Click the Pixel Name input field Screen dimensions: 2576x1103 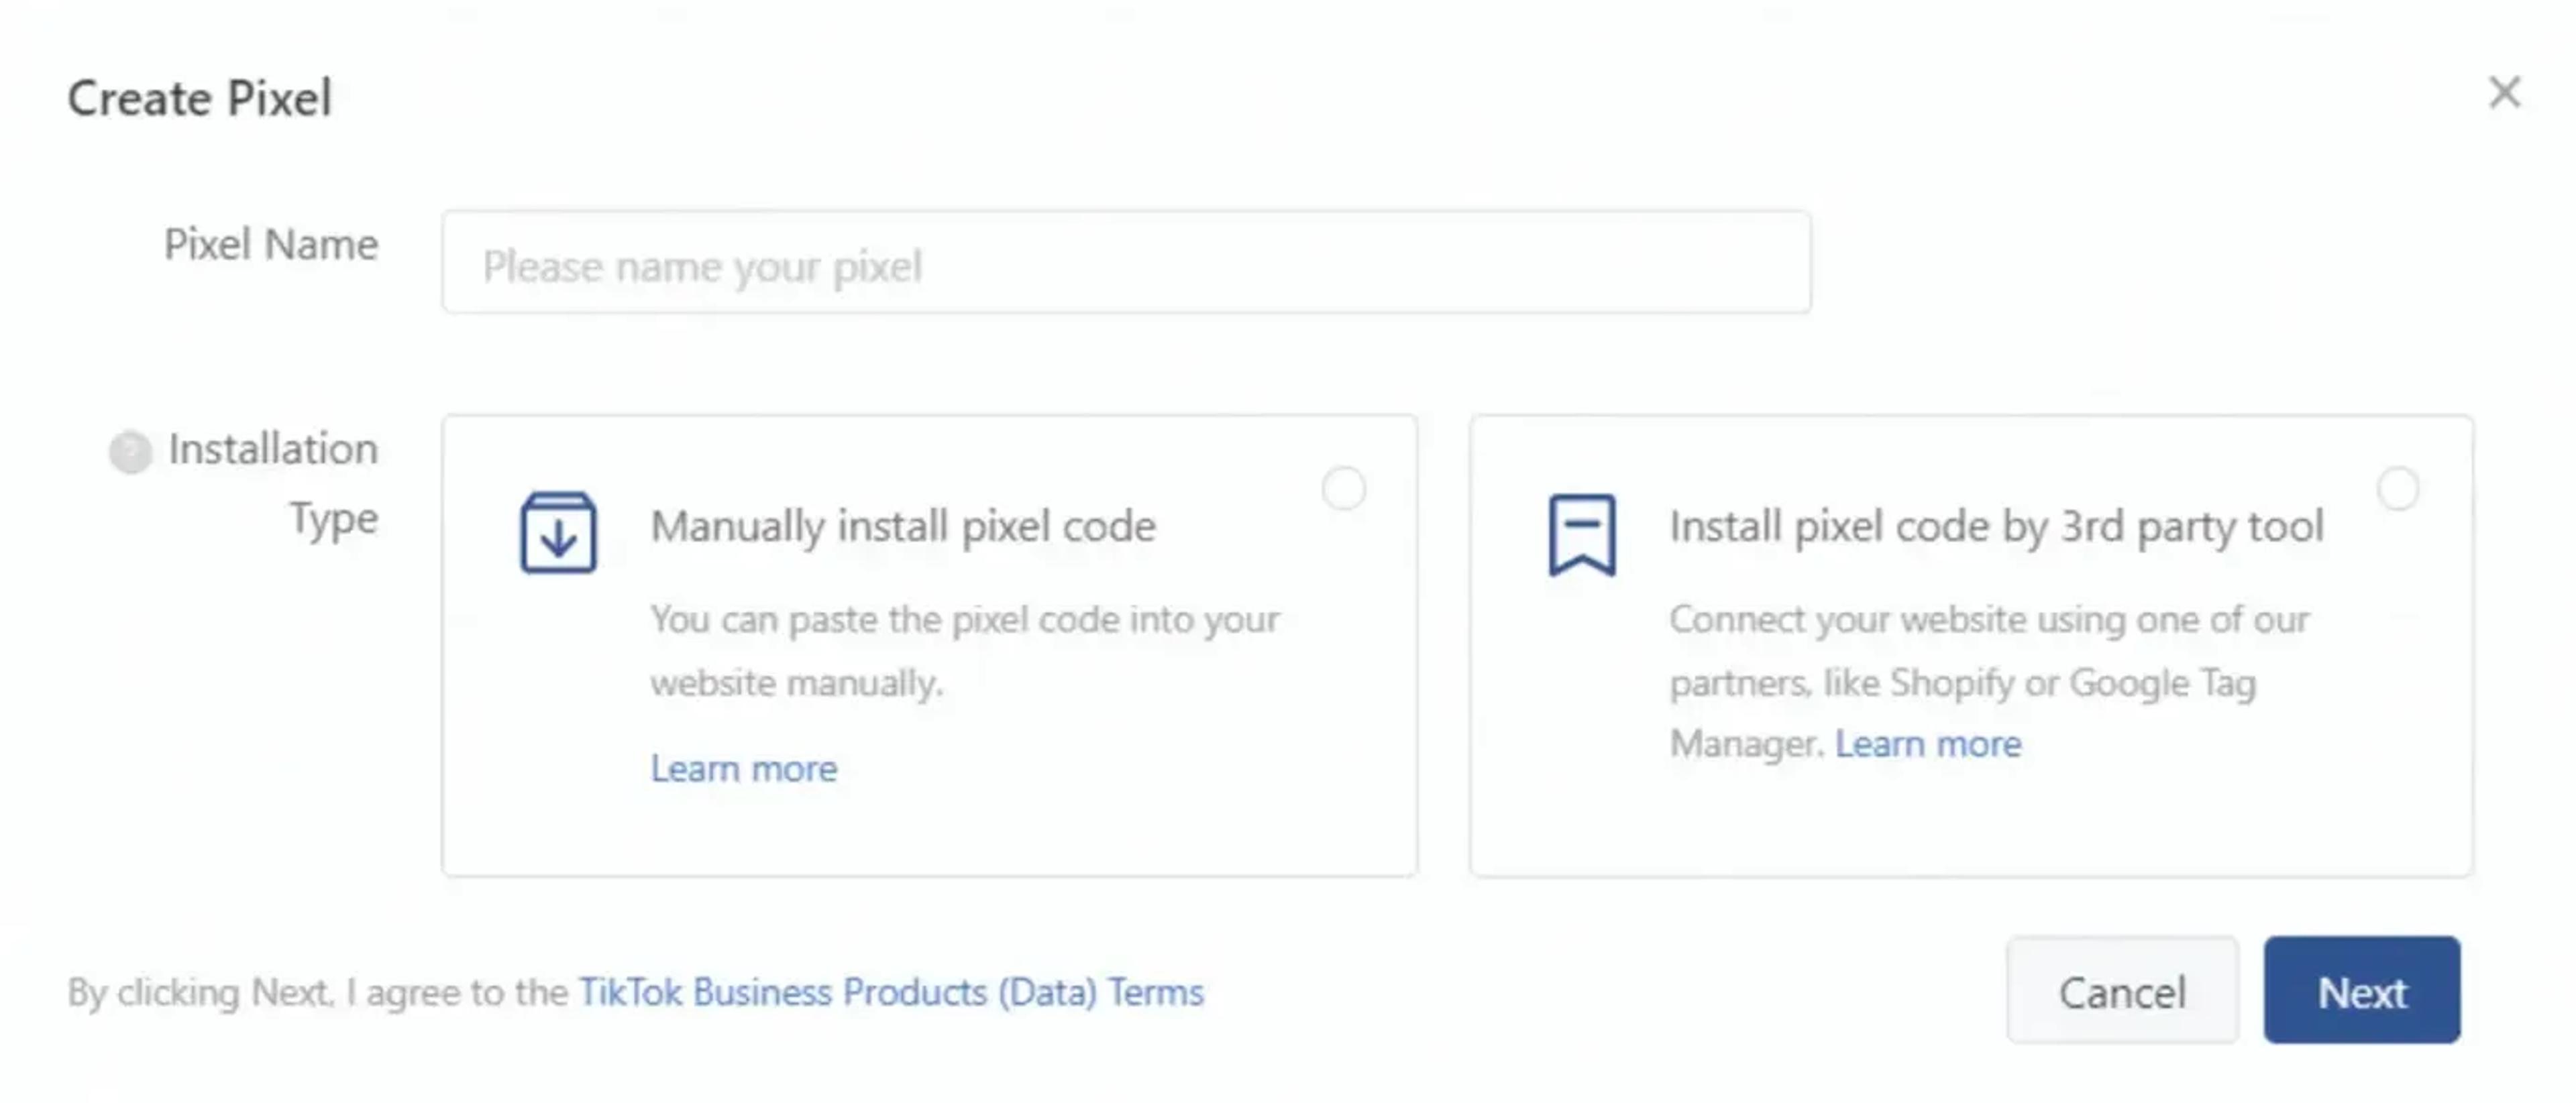coord(1126,263)
